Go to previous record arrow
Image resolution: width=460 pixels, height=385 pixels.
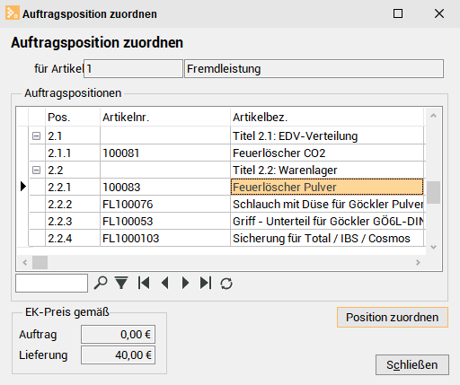[x=165, y=283]
